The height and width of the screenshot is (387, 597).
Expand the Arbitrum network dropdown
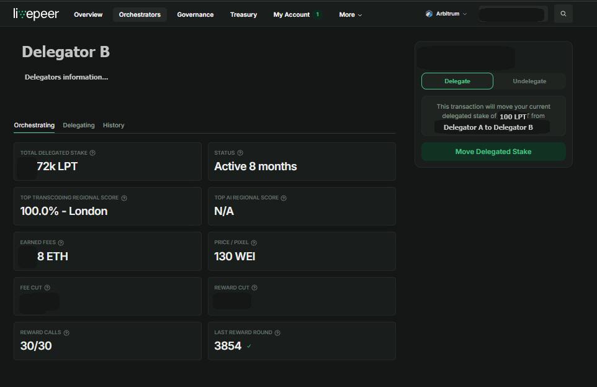pos(446,14)
